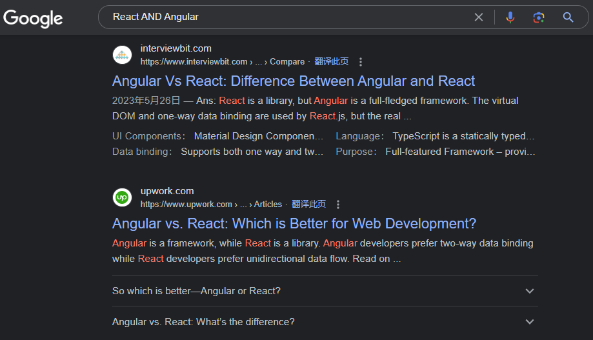Image resolution: width=593 pixels, height=340 pixels.
Task: Click the upwork.com site name
Action: pos(167,191)
